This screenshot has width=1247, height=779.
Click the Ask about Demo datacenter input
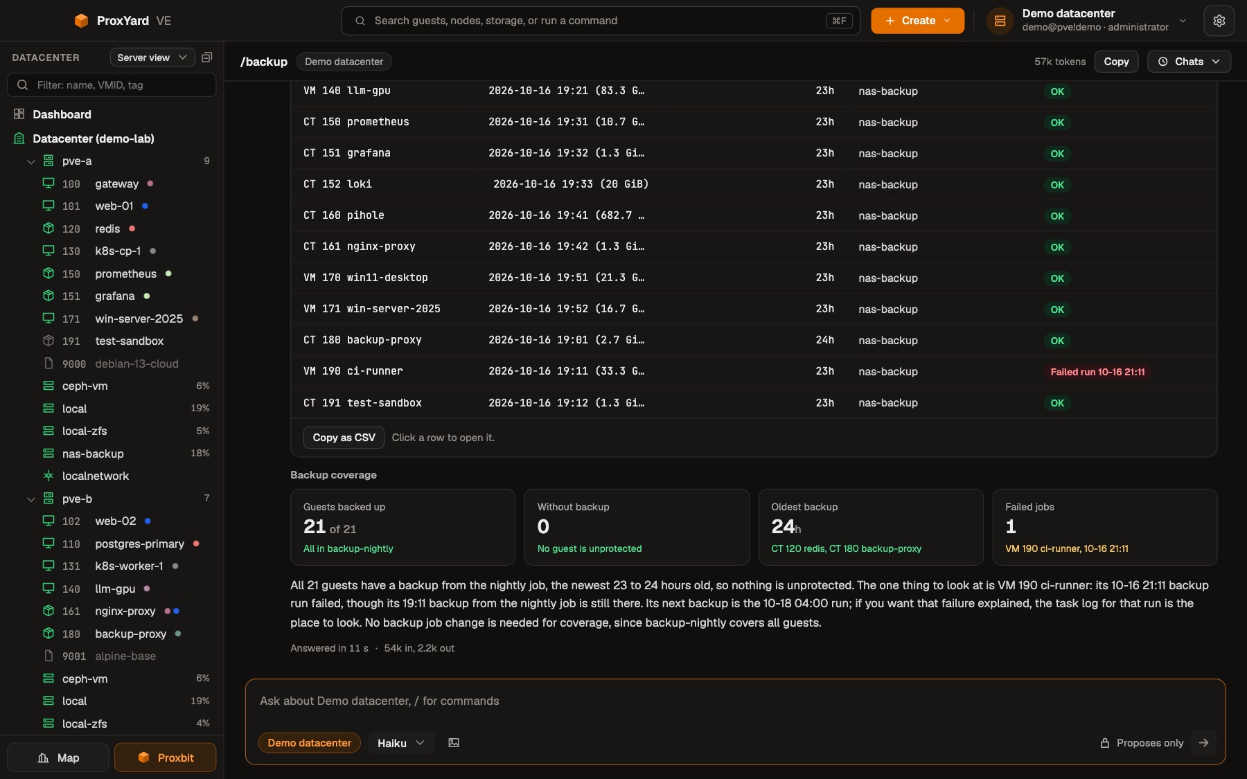coord(735,701)
